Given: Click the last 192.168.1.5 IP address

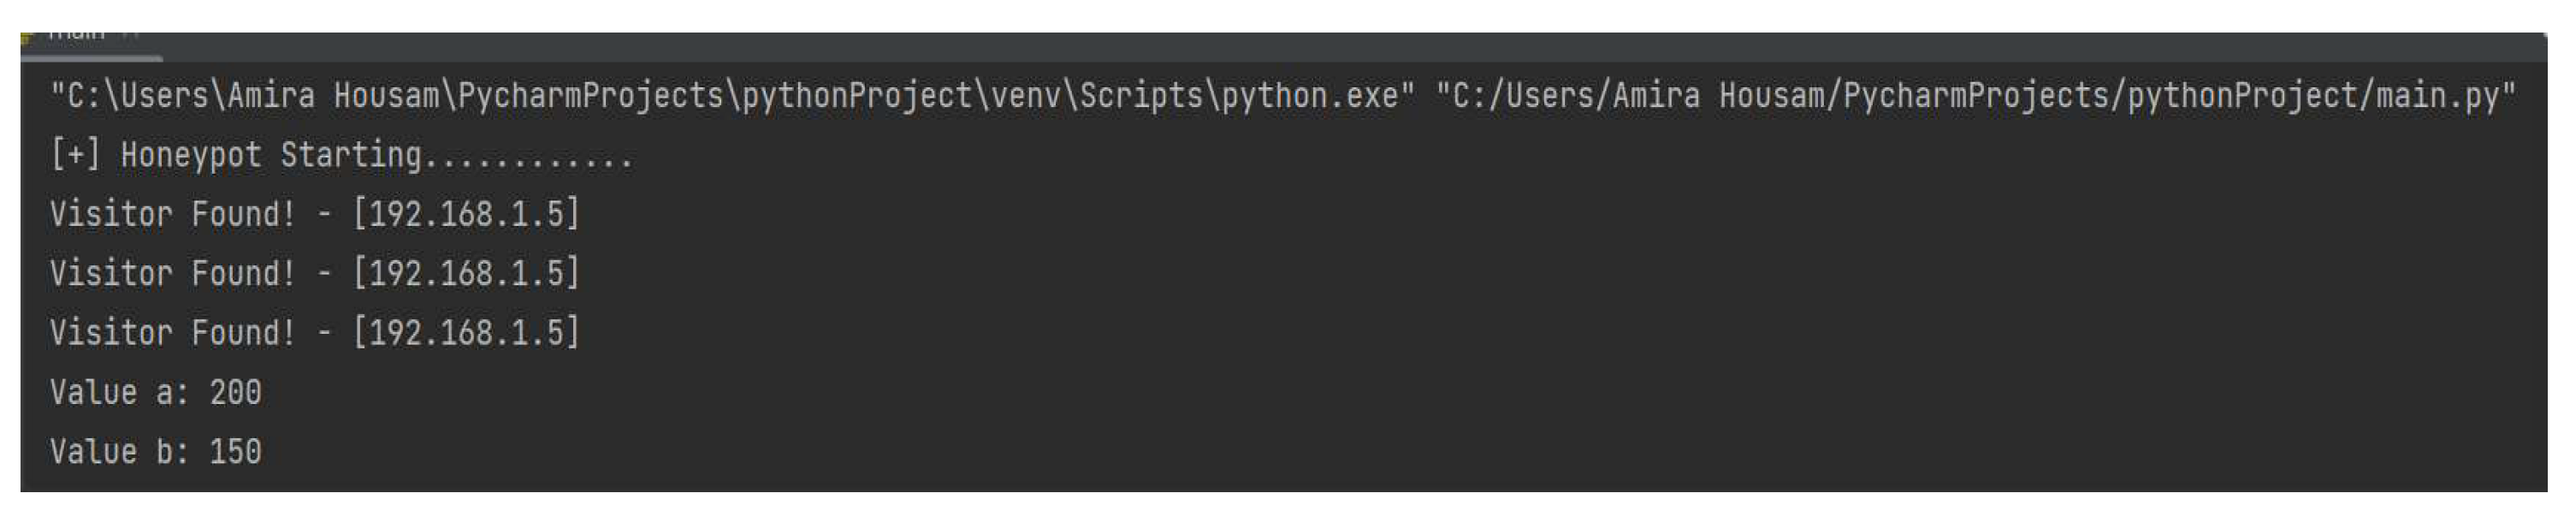Looking at the screenshot, I should 467,332.
